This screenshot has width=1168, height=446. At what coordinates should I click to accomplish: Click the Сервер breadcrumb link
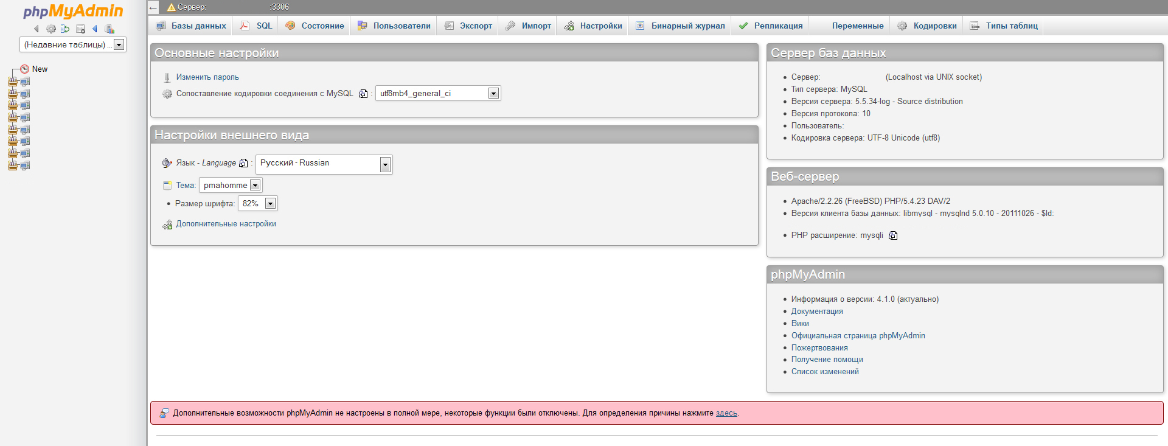(x=192, y=7)
